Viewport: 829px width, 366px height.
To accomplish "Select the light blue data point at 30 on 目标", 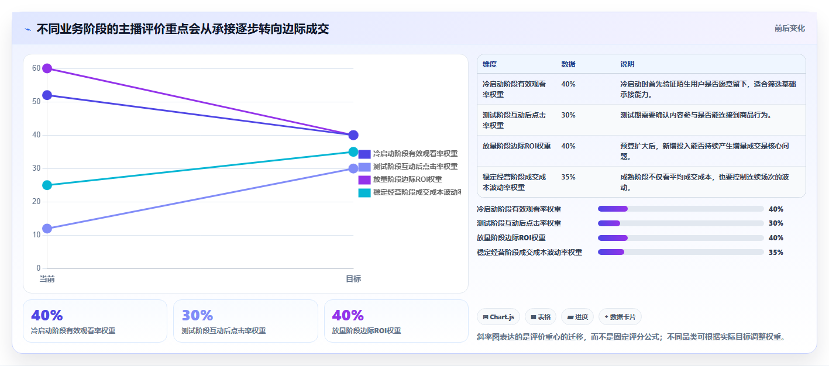I will click(x=353, y=168).
